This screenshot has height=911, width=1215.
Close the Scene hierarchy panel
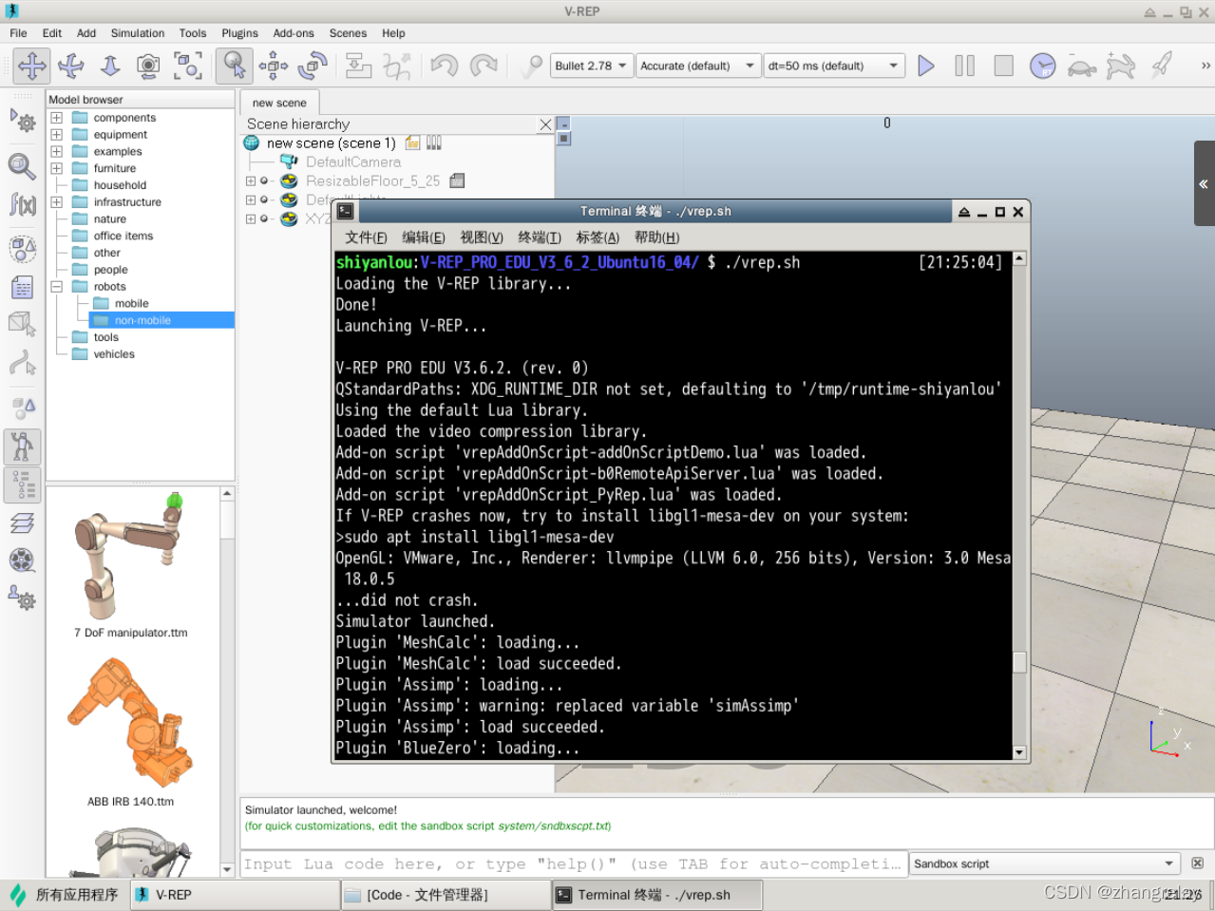[x=545, y=124]
